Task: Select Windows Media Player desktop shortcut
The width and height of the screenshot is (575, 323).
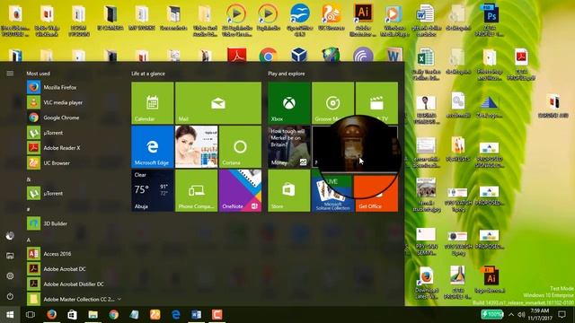Action: point(394,21)
